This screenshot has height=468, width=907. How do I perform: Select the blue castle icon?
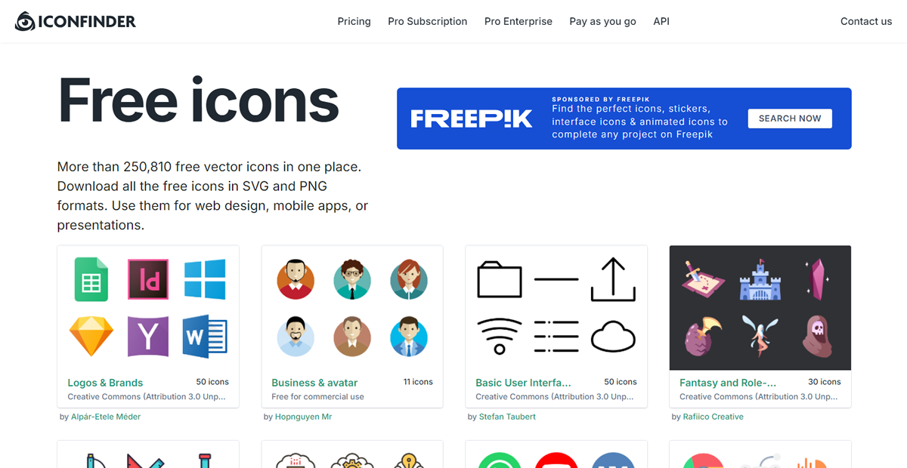tap(760, 279)
